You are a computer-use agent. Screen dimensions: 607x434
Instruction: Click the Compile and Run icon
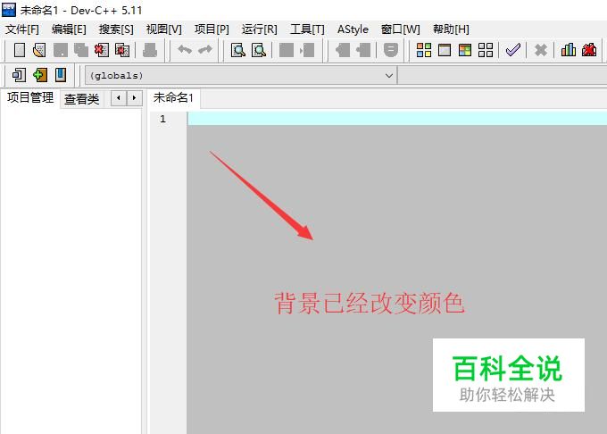coord(465,50)
